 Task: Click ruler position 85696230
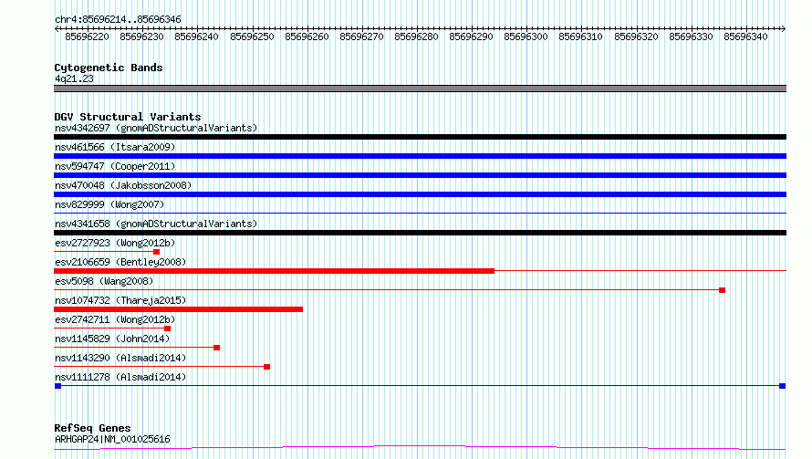[x=142, y=37]
